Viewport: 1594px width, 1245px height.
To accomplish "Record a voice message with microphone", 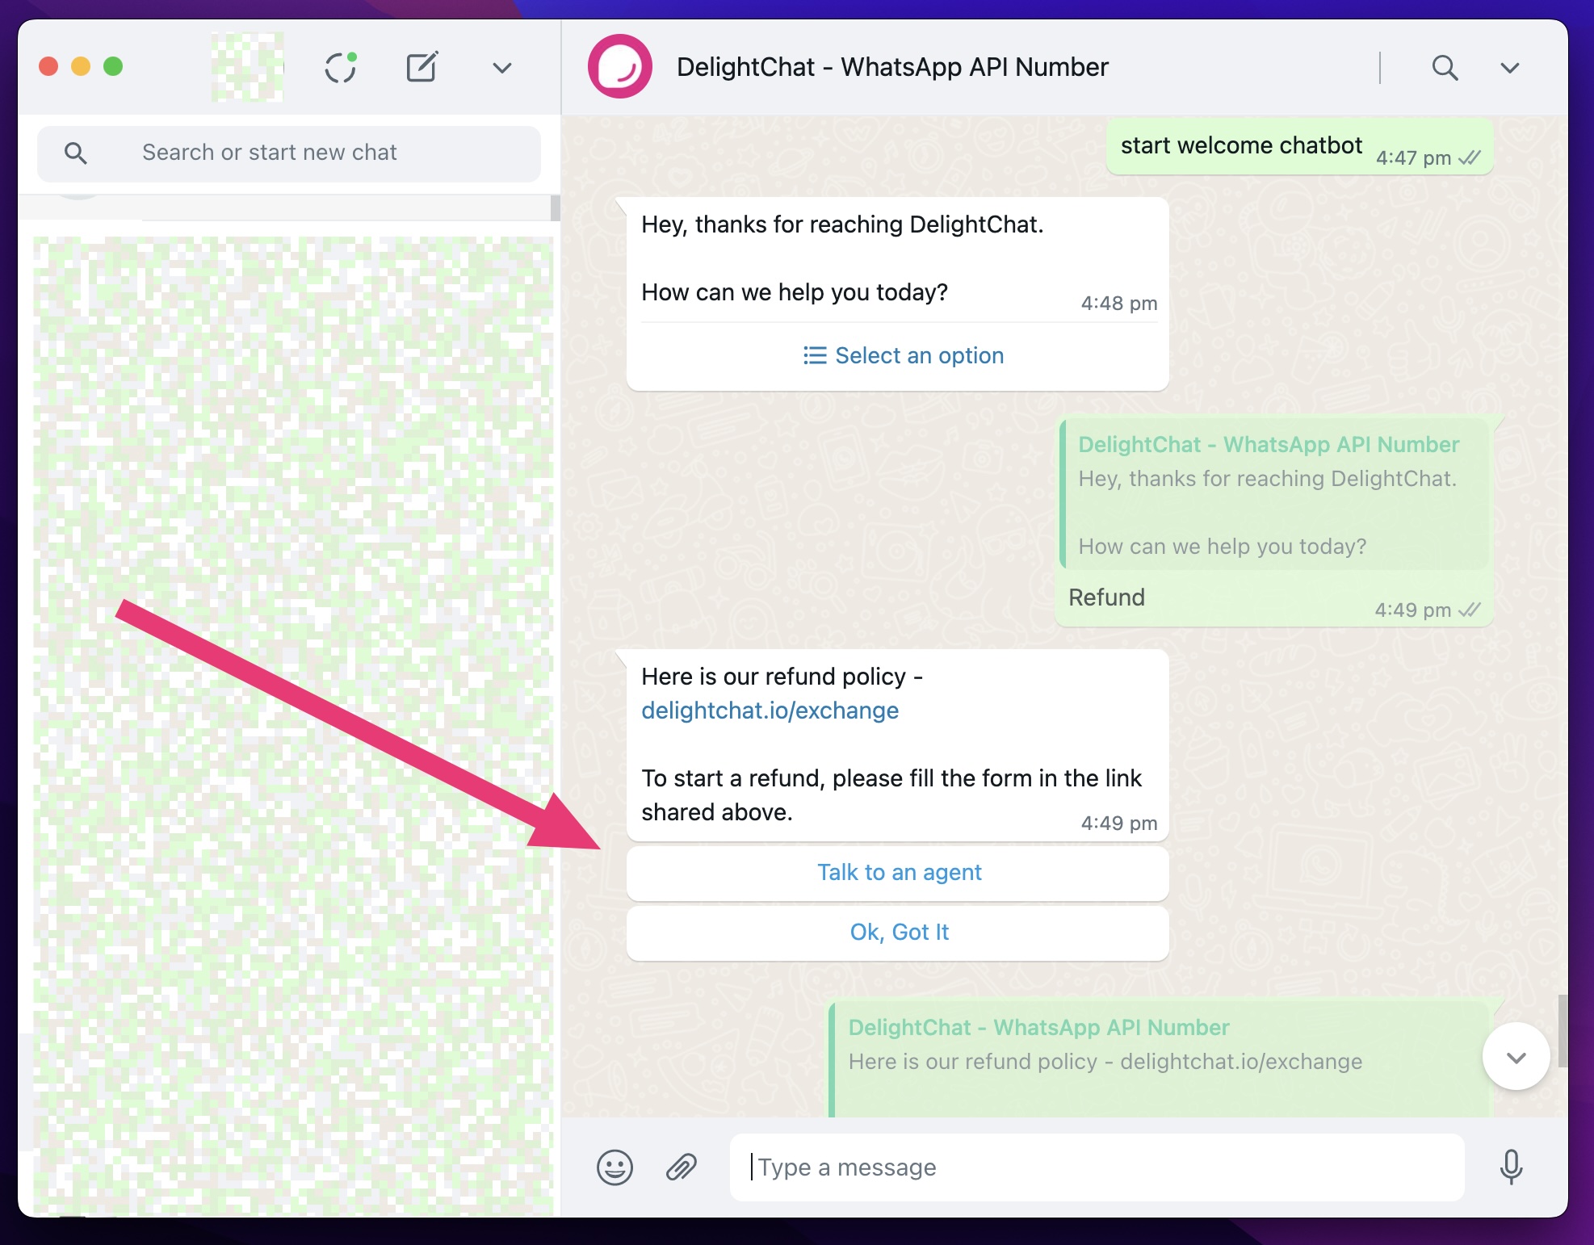I will (x=1511, y=1167).
